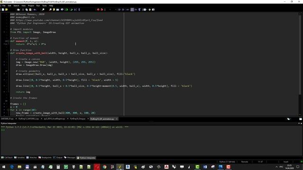Click the Print toolbar icon

coord(18,9)
